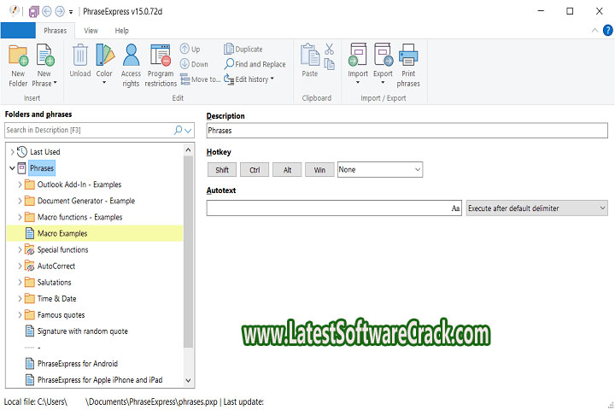This screenshot has height=410, width=615.
Task: Click the New Phrase icon
Action: [44, 57]
